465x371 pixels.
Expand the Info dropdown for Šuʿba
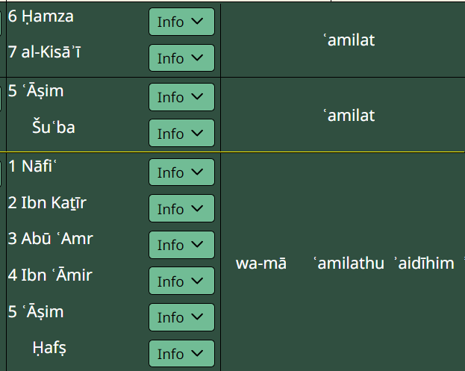[x=181, y=134]
